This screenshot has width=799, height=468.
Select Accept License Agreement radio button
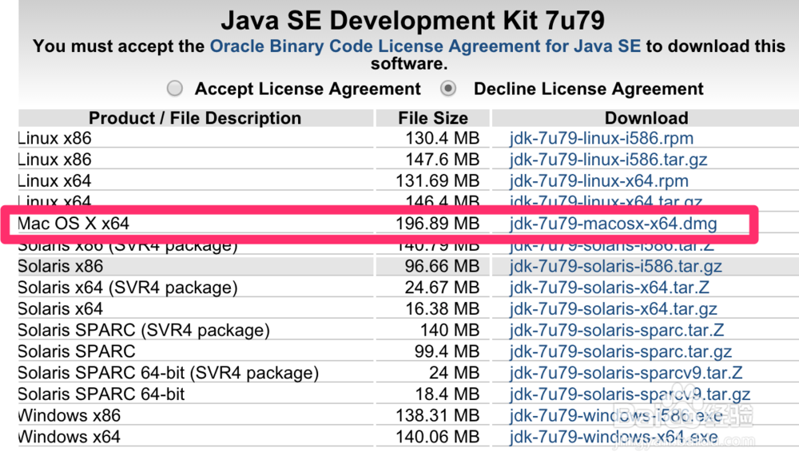pyautogui.click(x=175, y=89)
